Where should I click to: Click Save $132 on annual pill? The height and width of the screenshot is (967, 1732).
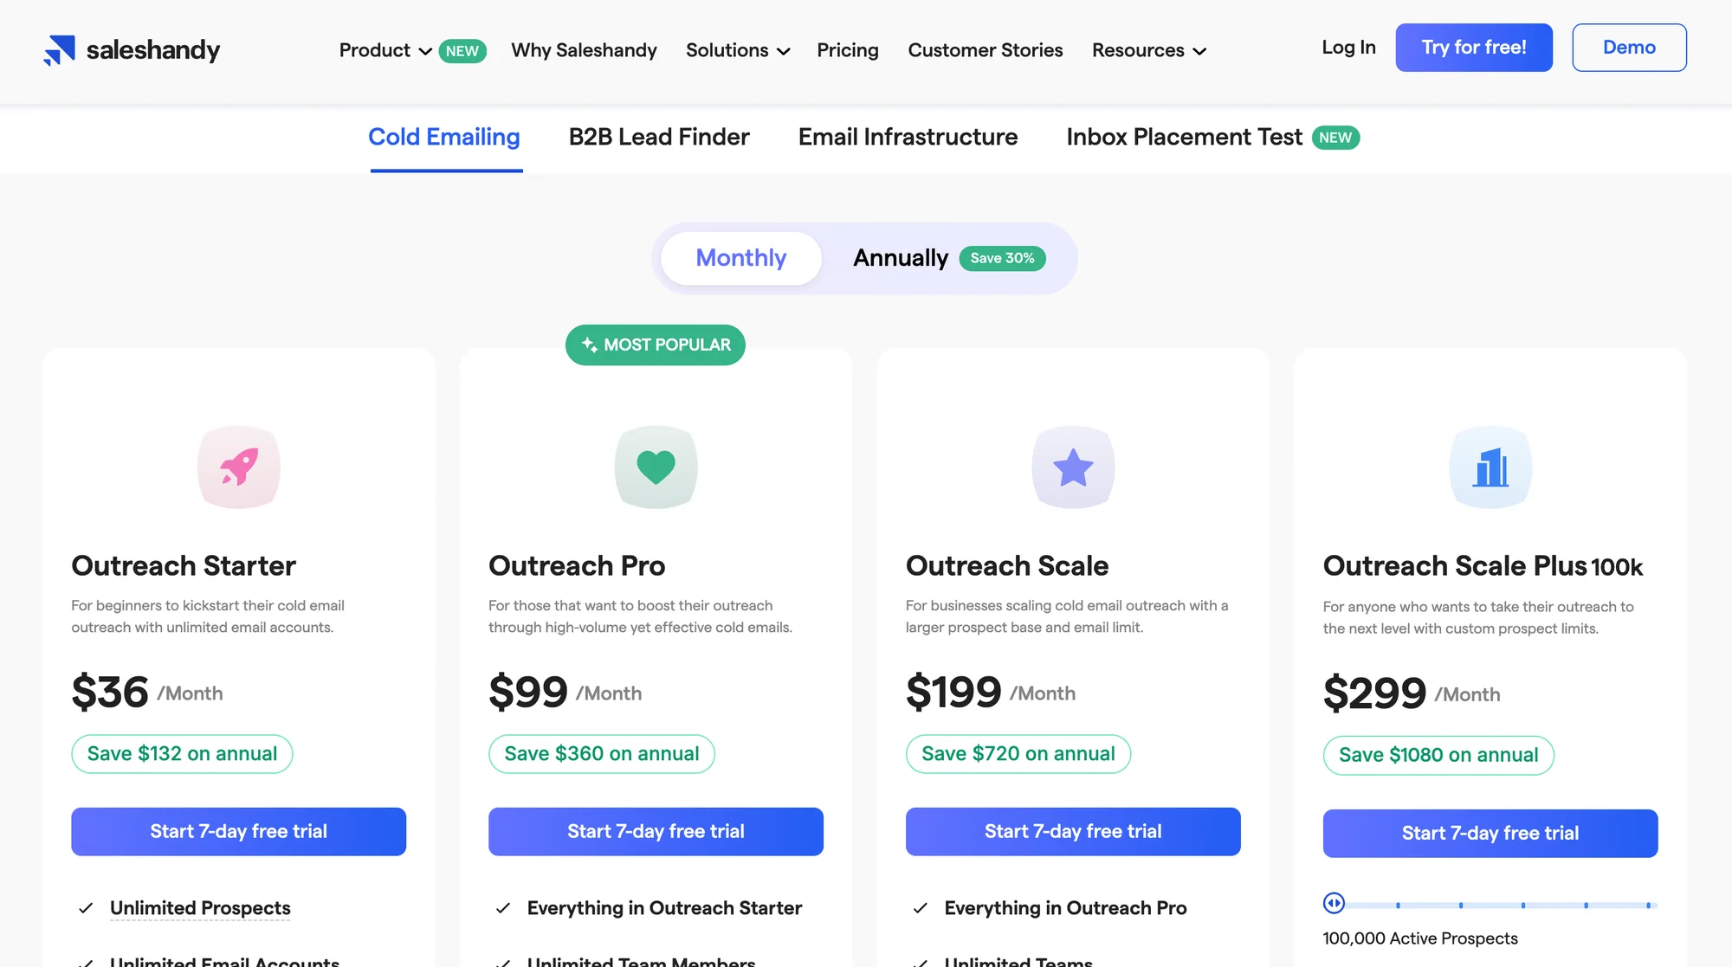point(182,754)
